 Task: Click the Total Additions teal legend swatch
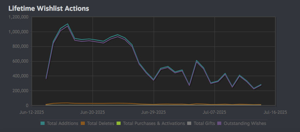(43, 124)
